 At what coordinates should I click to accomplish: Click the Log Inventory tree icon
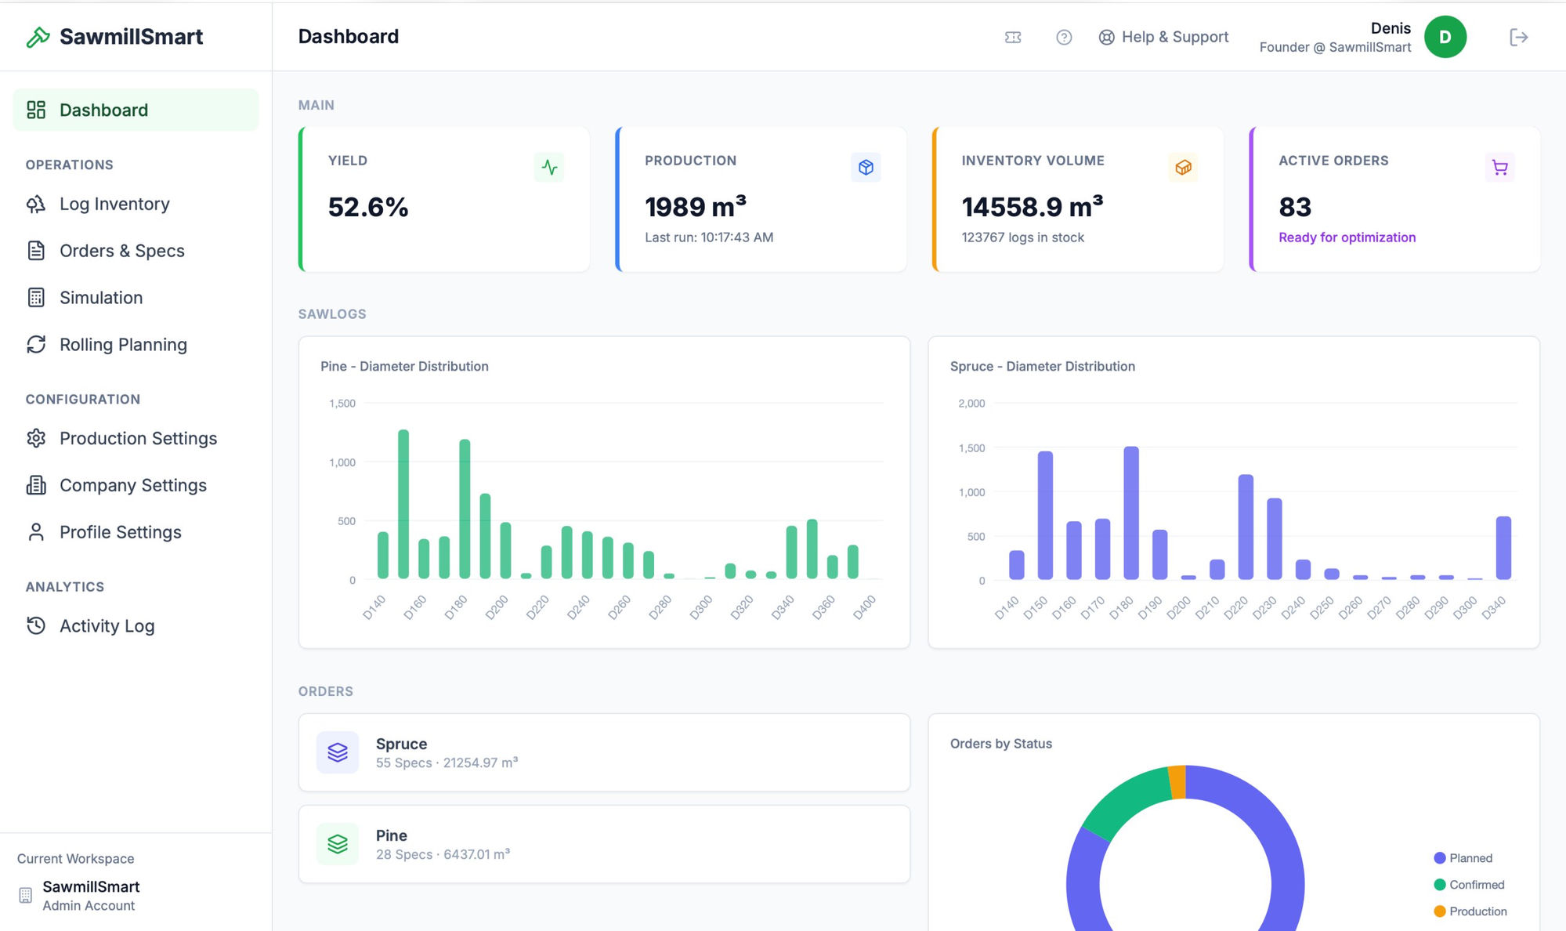pos(36,204)
